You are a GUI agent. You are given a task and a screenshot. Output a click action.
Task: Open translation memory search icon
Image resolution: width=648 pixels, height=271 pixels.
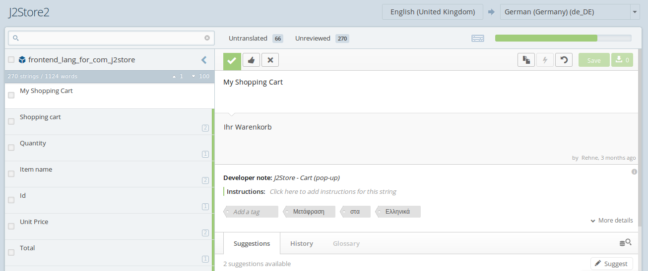pyautogui.click(x=625, y=243)
